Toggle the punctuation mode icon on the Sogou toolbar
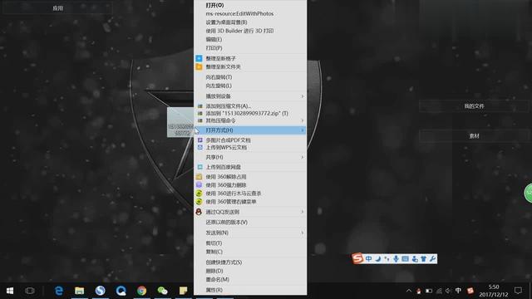532x299 pixels. [x=387, y=259]
